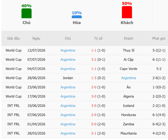Open the 3-2 score of Argentina vs Ai Cập
Screen dimensions: 168x140
click(x=94, y=60)
